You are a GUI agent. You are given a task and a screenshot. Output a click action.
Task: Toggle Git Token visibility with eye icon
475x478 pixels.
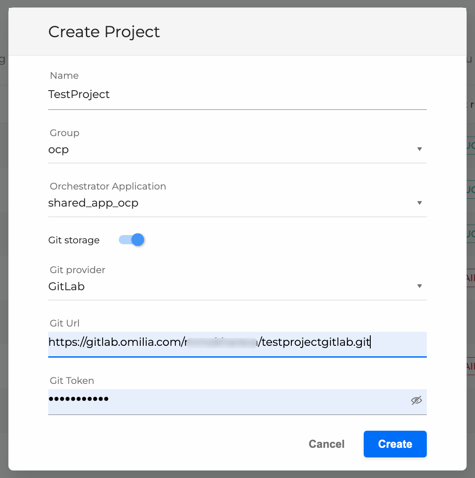[x=417, y=401]
